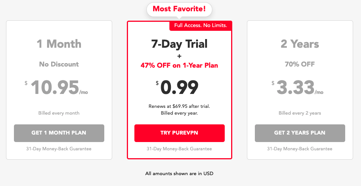Click the $0.99 trial price
This screenshot has width=361, height=186.
tap(177, 88)
